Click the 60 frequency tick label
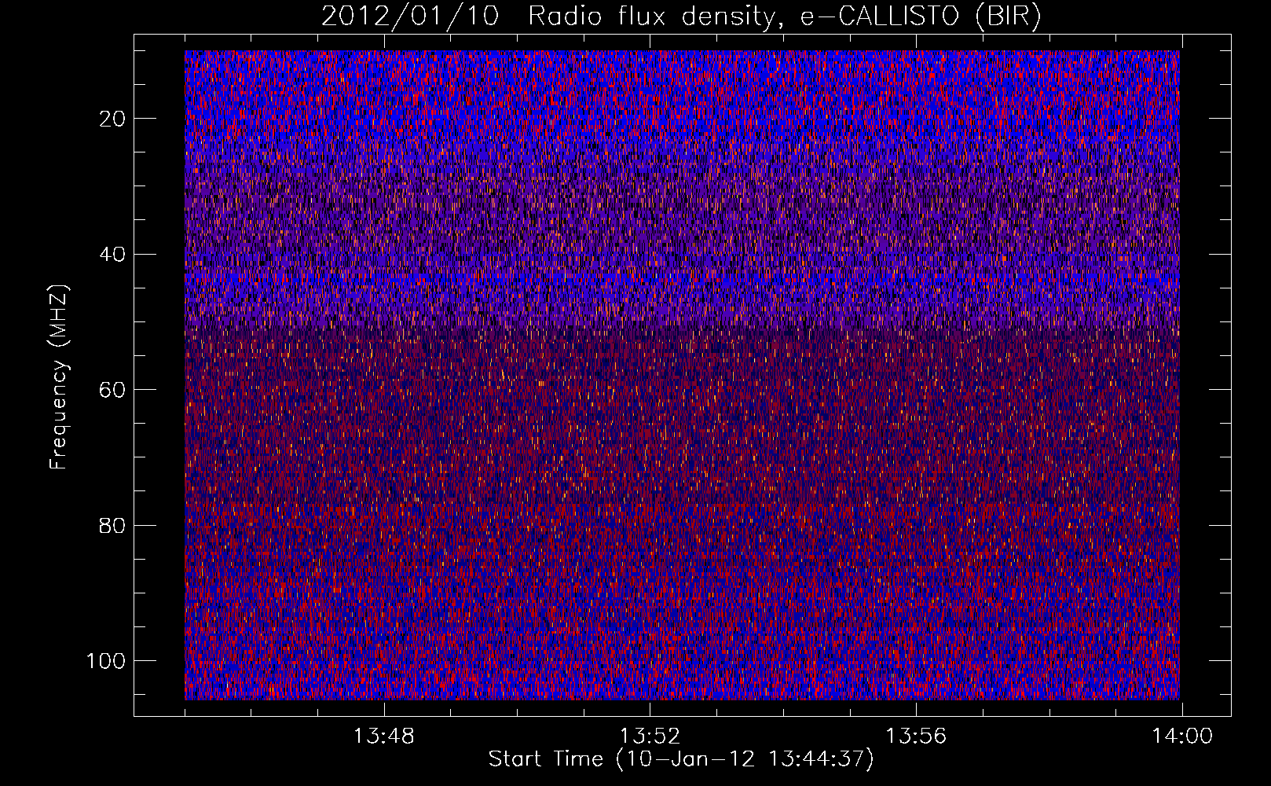 (113, 390)
